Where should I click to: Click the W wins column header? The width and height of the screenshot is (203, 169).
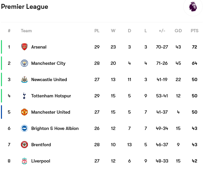click(x=113, y=31)
